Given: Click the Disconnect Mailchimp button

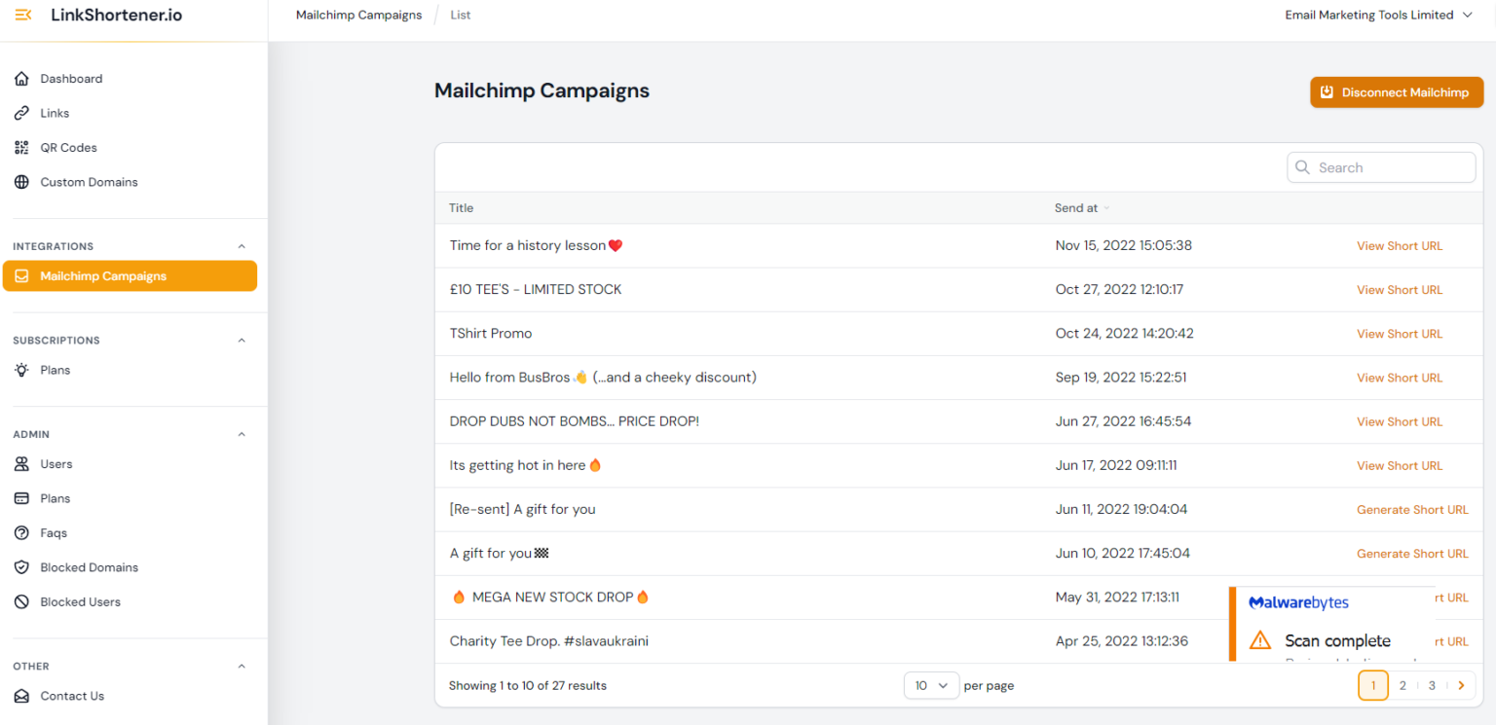Looking at the screenshot, I should pos(1396,92).
